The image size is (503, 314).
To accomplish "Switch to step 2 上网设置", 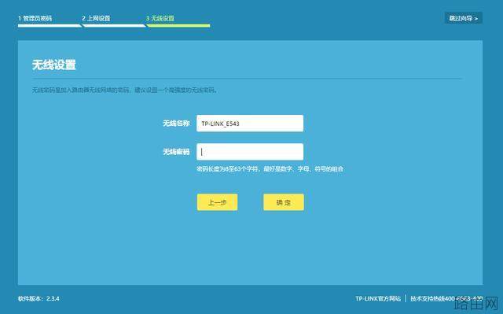I will (x=96, y=18).
